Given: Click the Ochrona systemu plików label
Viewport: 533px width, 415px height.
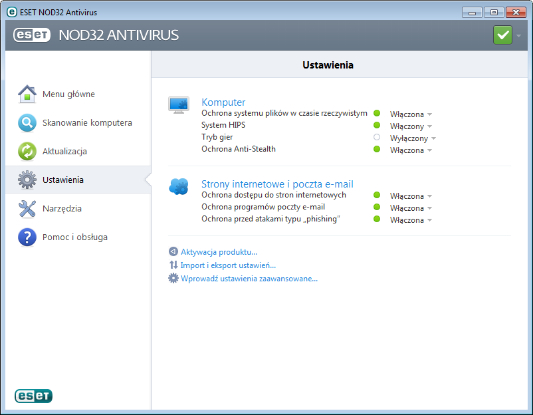Looking at the screenshot, I should (284, 113).
